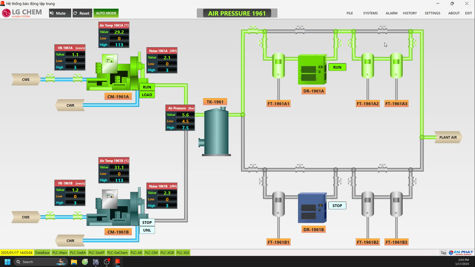Open TIA Portal from the taskbar
The height and width of the screenshot is (267, 475).
(96, 262)
